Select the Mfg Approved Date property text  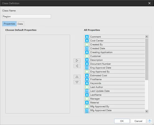101,110
